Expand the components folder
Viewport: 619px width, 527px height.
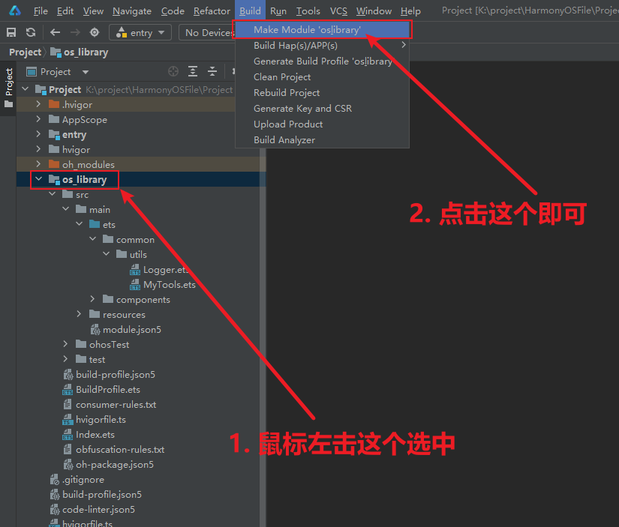pos(92,299)
